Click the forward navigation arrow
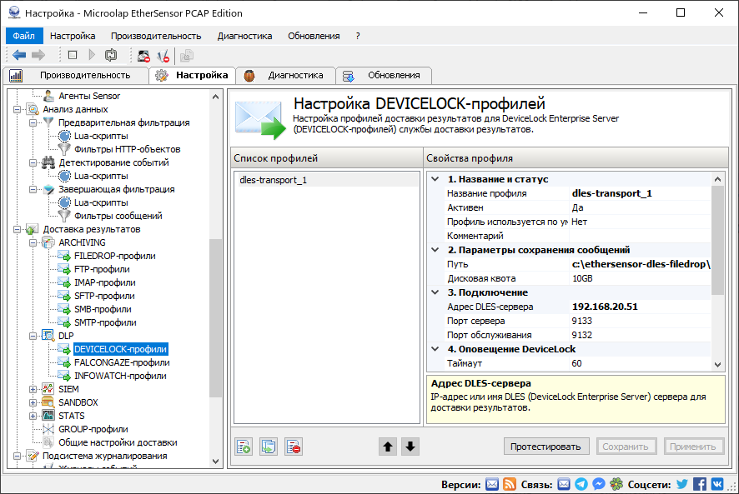The width and height of the screenshot is (739, 494). tap(37, 55)
